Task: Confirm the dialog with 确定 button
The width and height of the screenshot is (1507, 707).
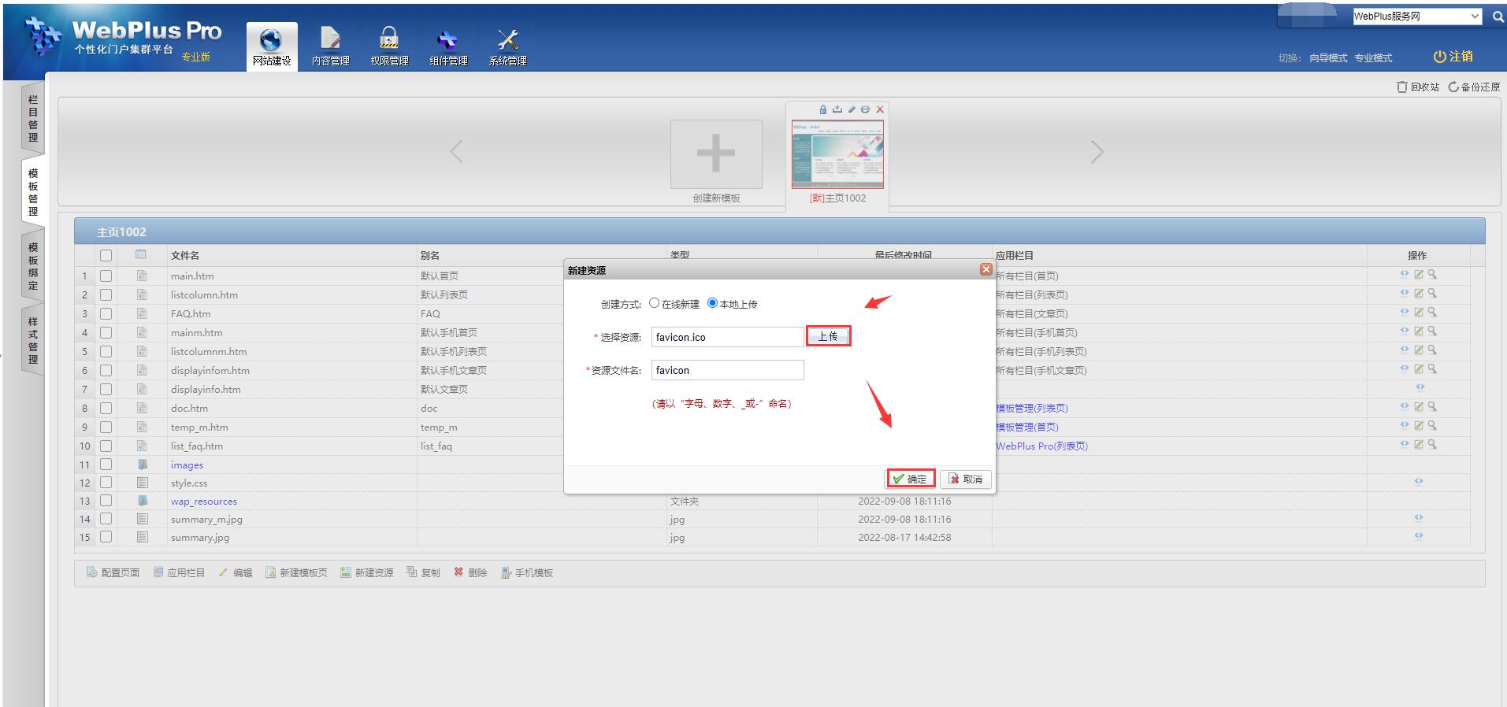Action: pyautogui.click(x=911, y=479)
